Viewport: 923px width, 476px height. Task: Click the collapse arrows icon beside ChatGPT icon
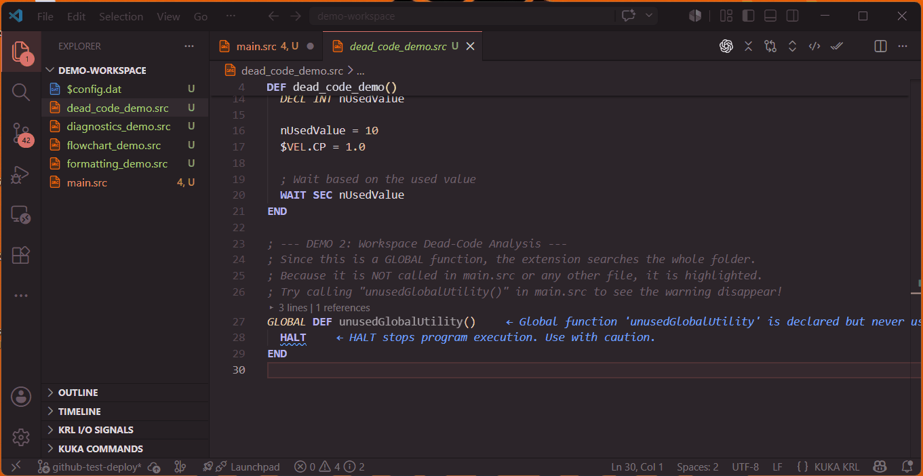[x=748, y=46]
